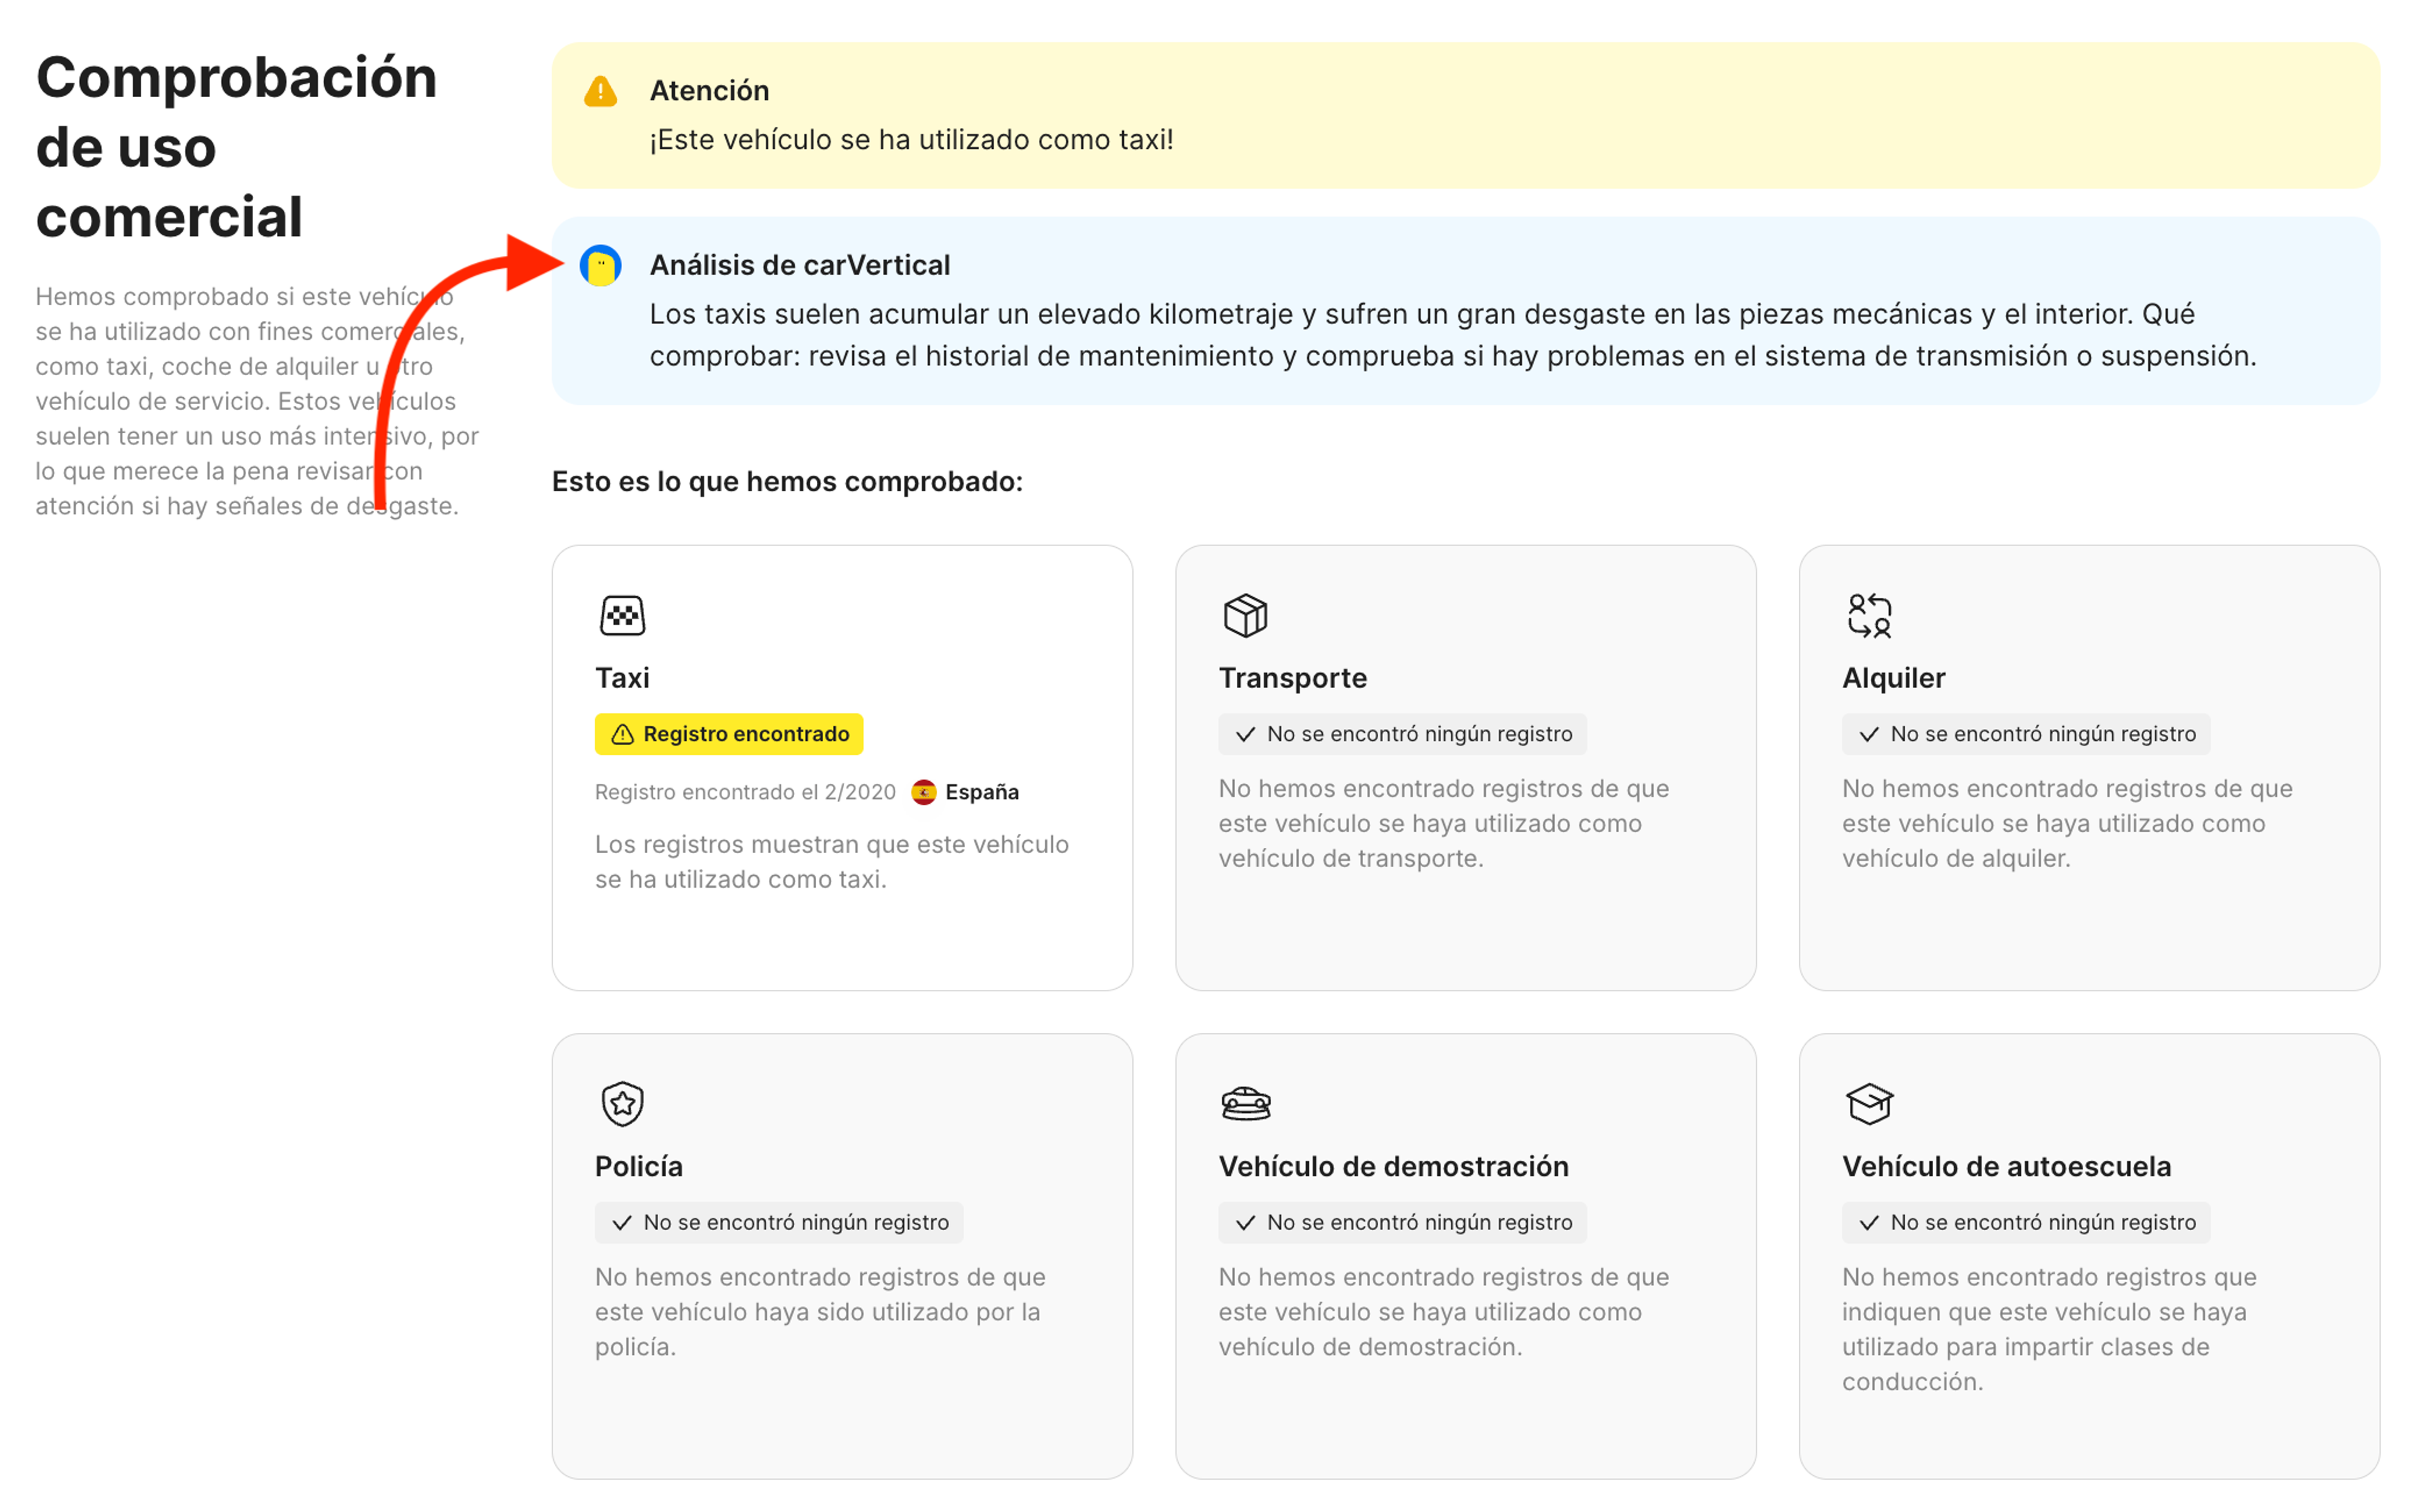The width and height of the screenshot is (2422, 1512).
Task: Click the Registro encontrado warning badge
Action: [728, 733]
